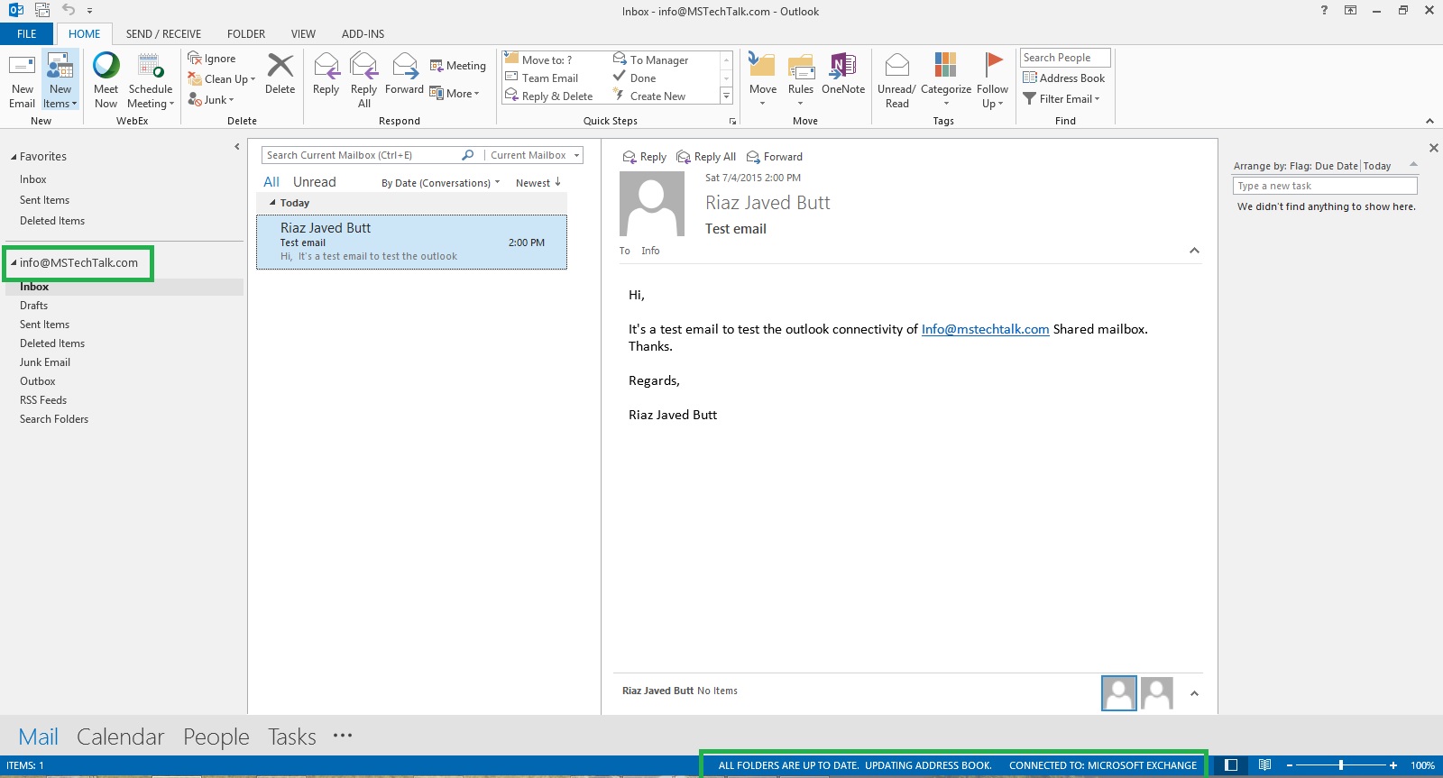Collapse the message header details
This screenshot has height=778, width=1443.
[x=1194, y=251]
